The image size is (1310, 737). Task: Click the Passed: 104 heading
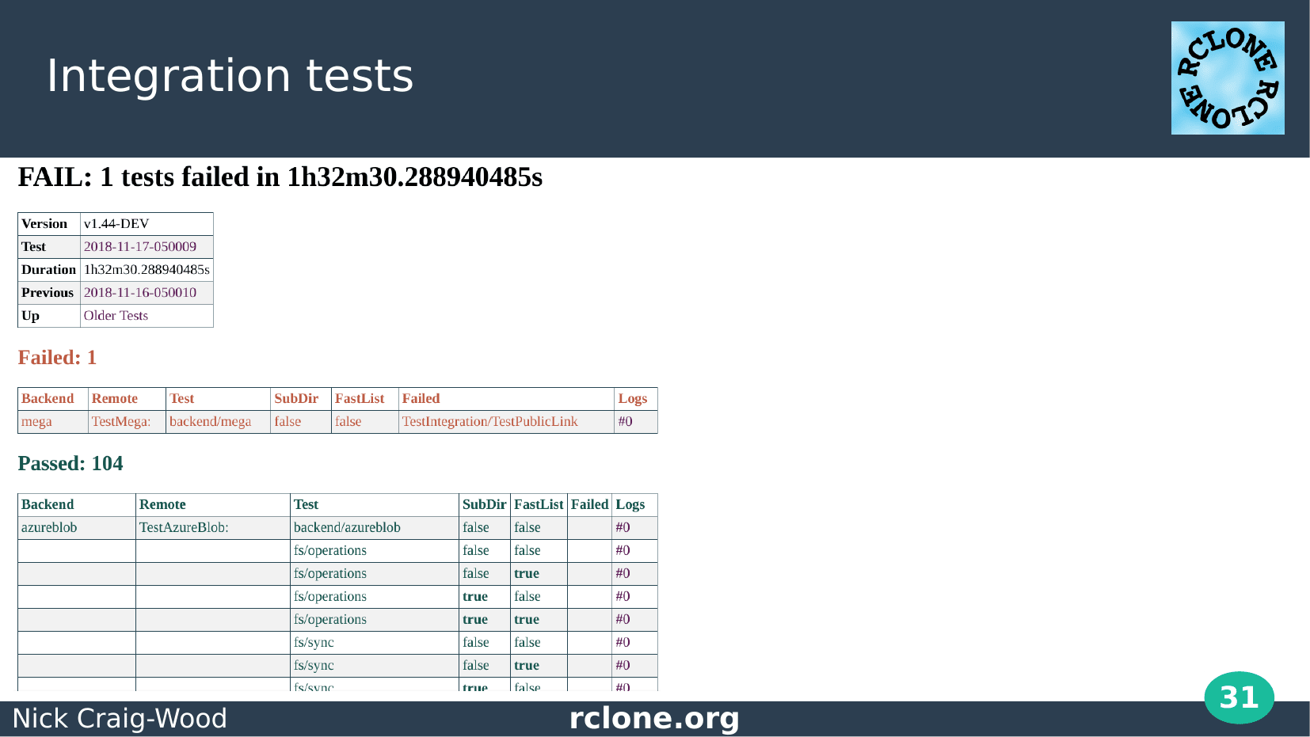[70, 464]
